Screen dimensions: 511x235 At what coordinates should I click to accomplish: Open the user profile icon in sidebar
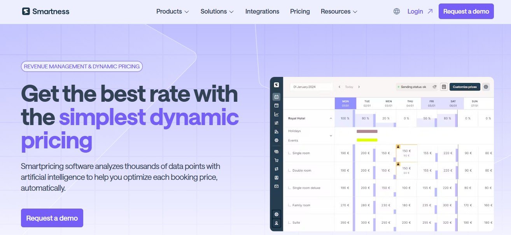(276, 223)
